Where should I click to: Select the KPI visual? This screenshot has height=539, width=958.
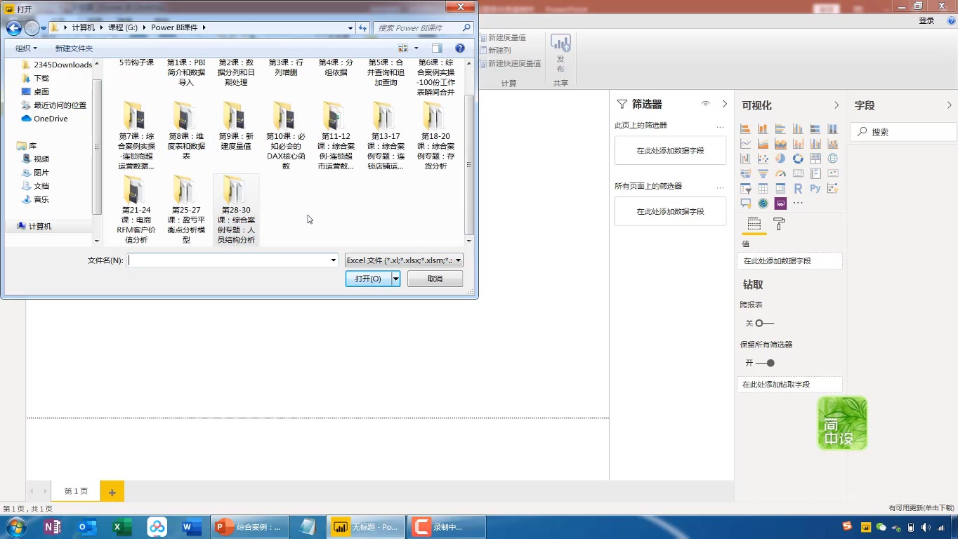coord(833,173)
